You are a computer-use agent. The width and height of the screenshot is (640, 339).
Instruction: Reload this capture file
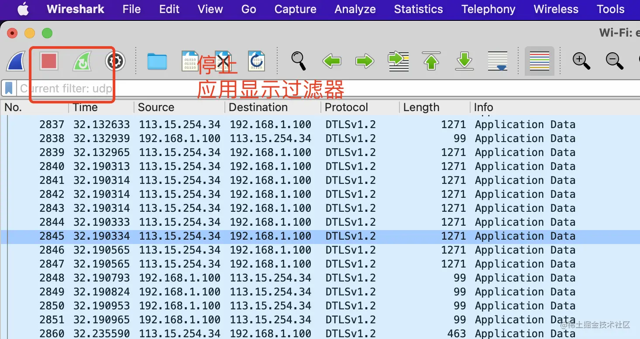pos(257,61)
